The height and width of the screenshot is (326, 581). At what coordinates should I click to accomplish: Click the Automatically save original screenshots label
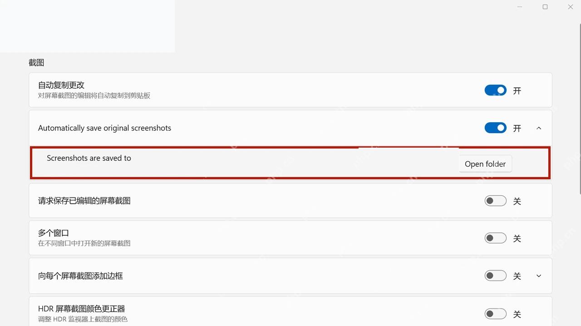104,128
